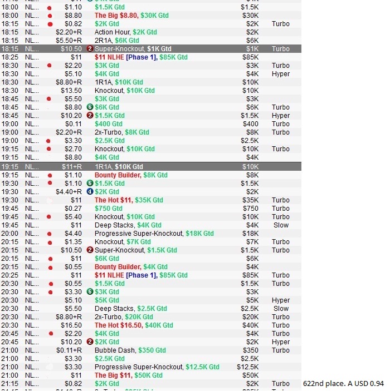Image resolution: width=390 pixels, height=391 pixels.
Task: Click the red dot on the 18:00 $1.10 row
Action: coord(50,8)
